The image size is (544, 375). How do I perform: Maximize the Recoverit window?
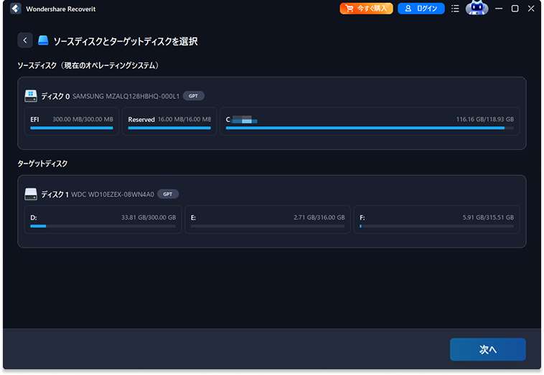coord(515,9)
